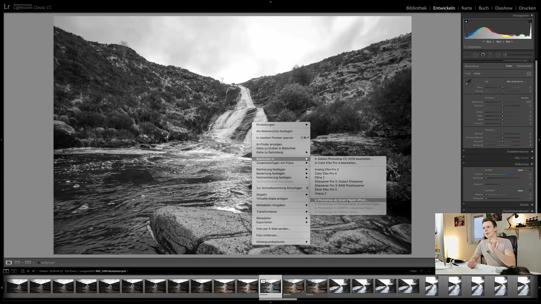Hide the right panel via edge arrow
541x304 pixels.
(x=539, y=140)
